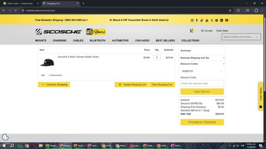
Task: Open File Explorer from the taskbar
Action: [41, 146]
